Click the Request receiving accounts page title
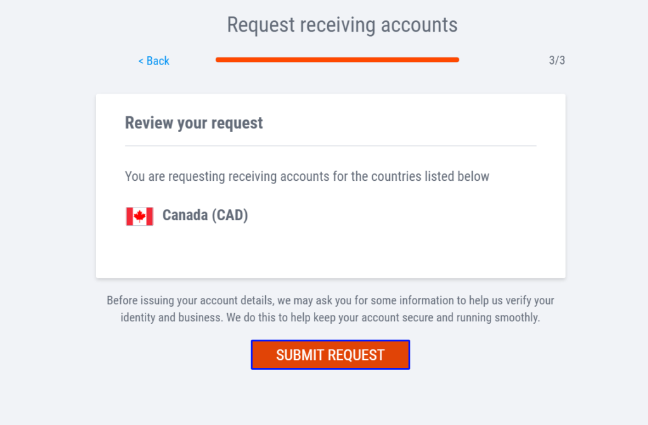The width and height of the screenshot is (648, 425). 342,25
